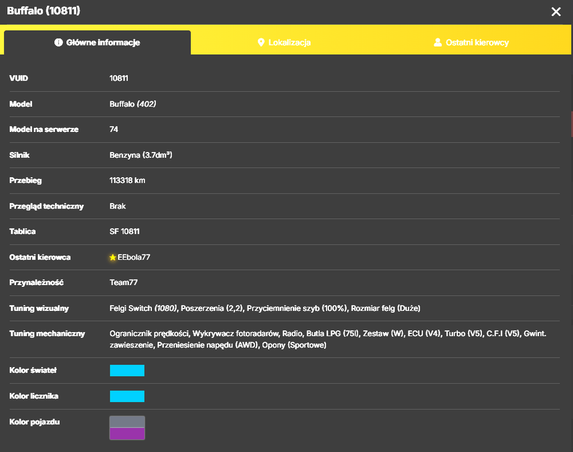
Task: Switch to the Ostatni kierowcy tab
Action: [471, 42]
